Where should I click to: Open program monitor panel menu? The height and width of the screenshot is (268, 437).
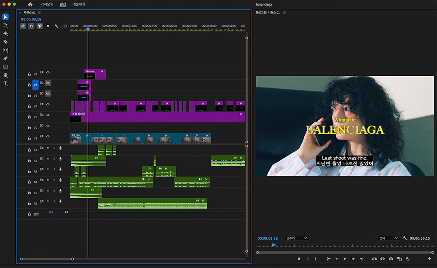point(284,13)
